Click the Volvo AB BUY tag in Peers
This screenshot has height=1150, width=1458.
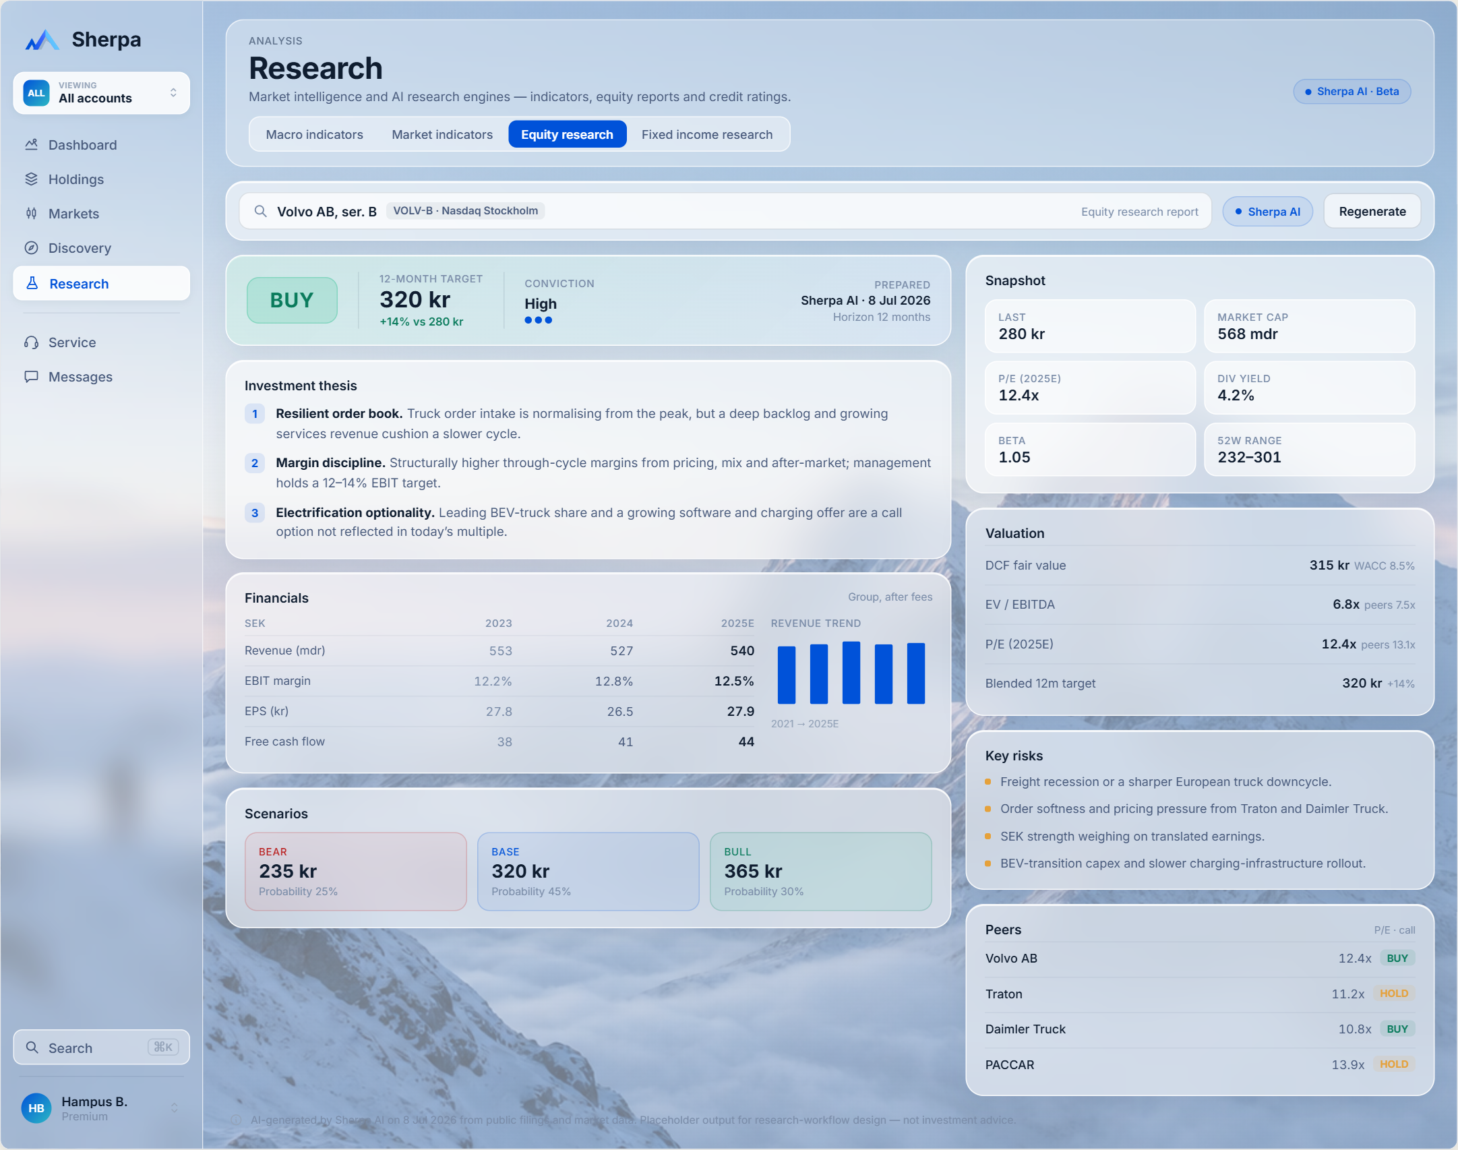1397,959
